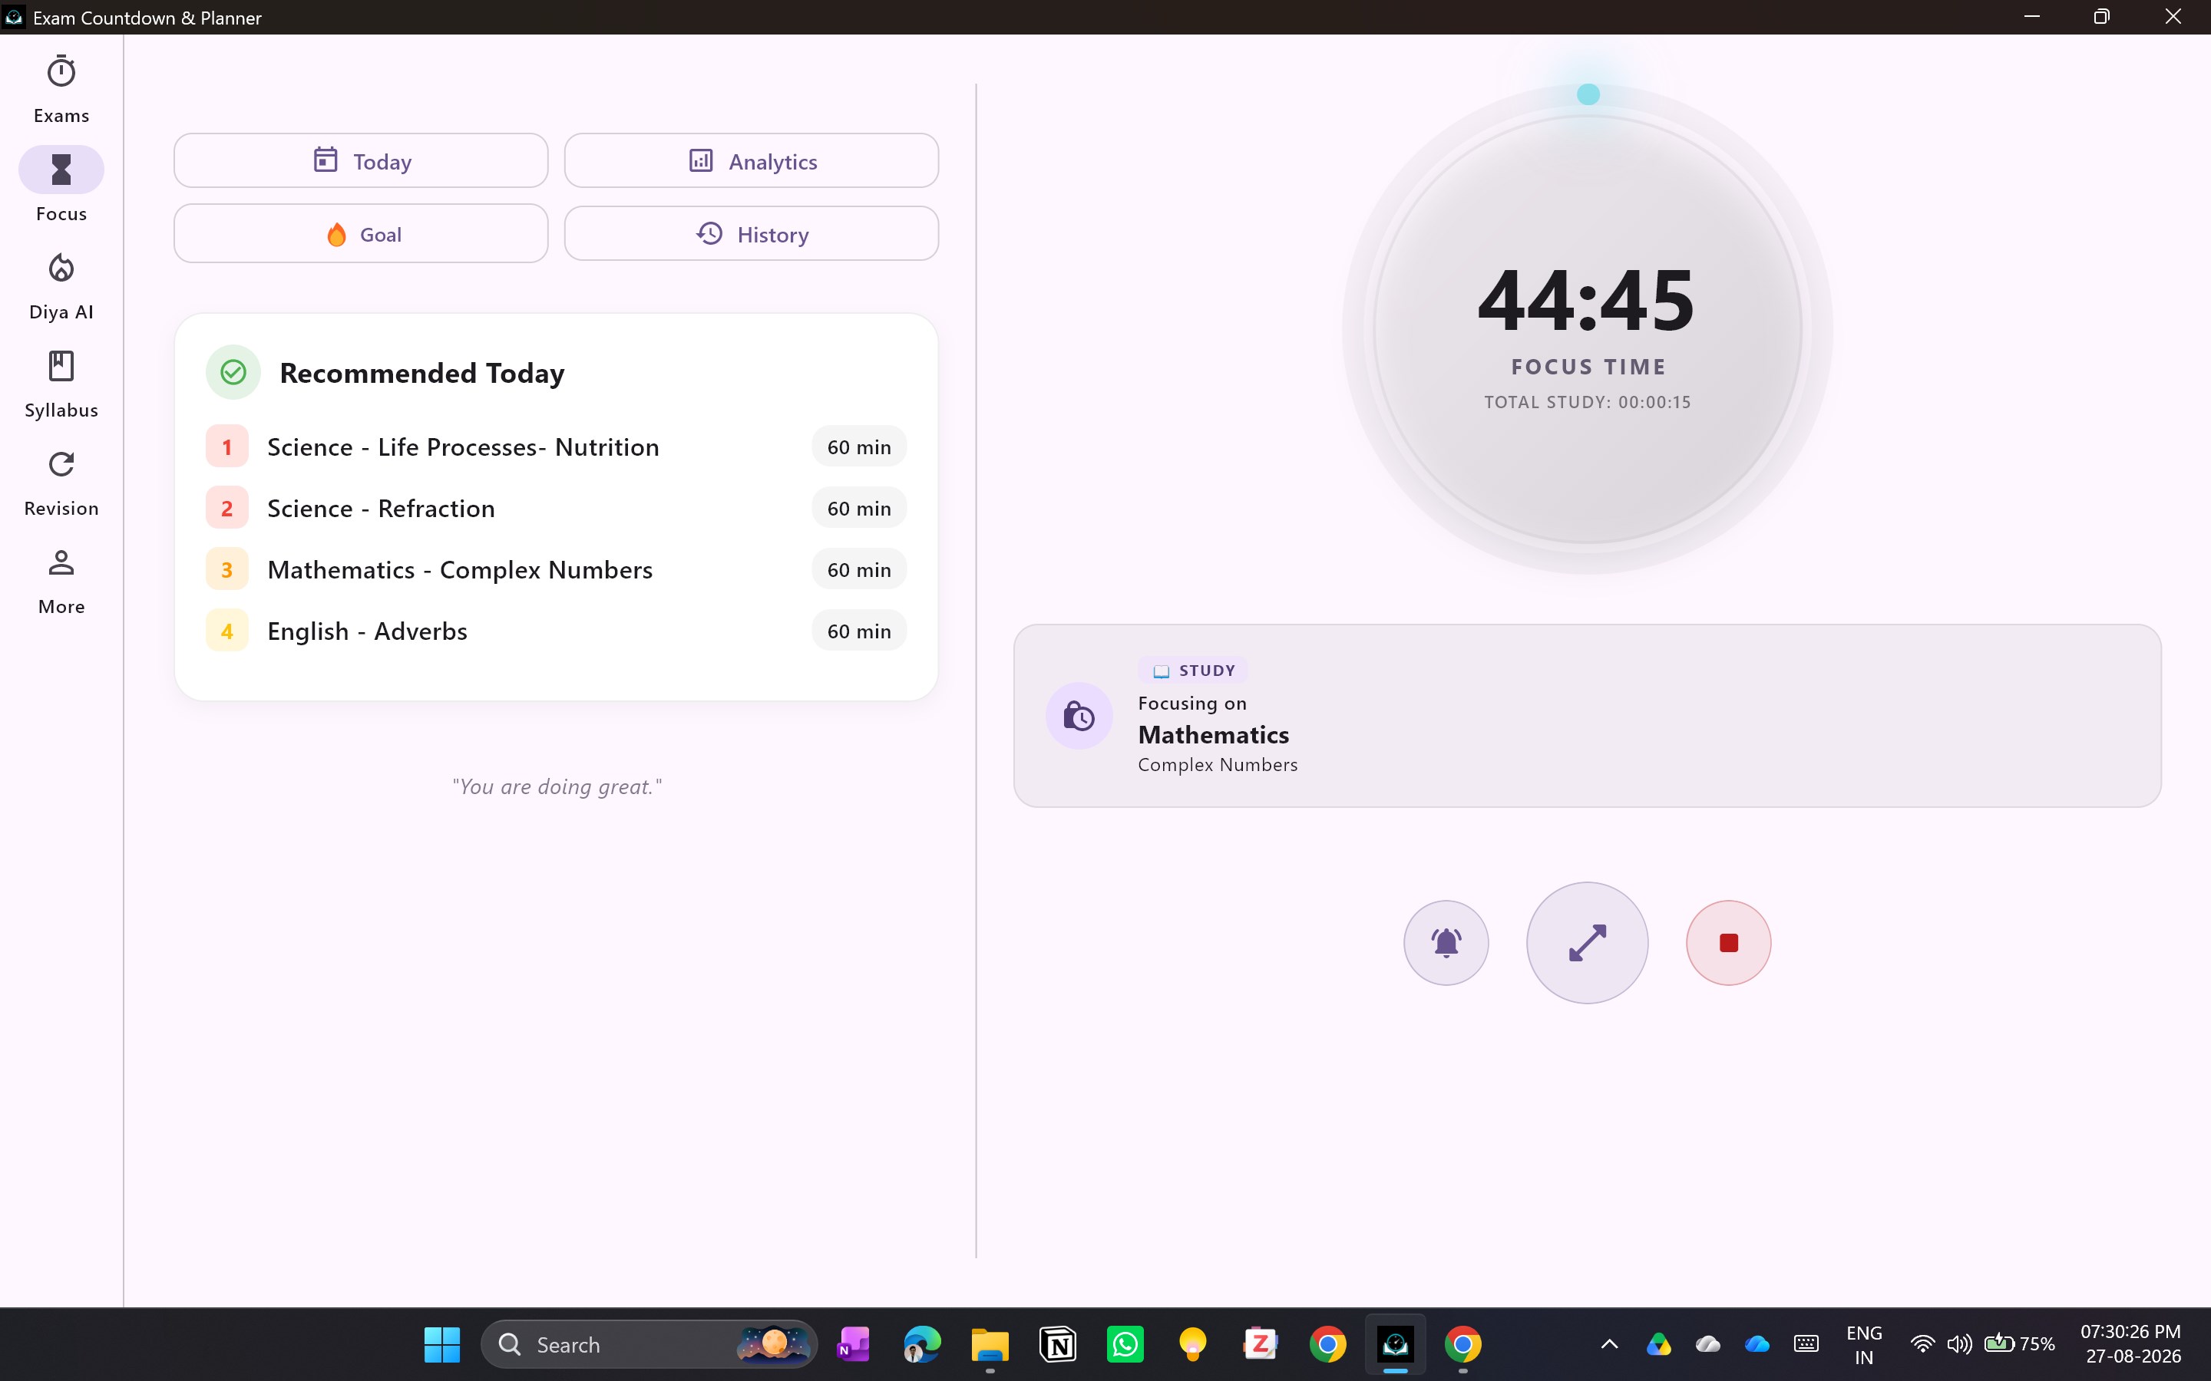Select Mathematics - Complex Numbers recommendation
Viewport: 2211px width, 1381px height.
click(556, 569)
